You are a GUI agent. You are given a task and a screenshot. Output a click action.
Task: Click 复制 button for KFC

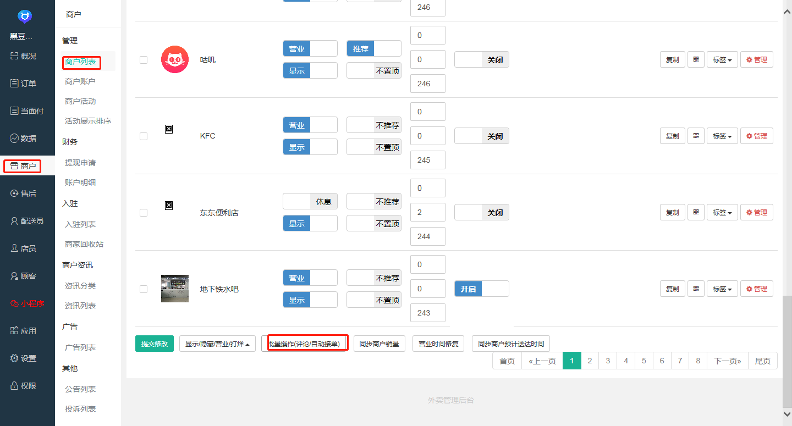click(x=673, y=136)
